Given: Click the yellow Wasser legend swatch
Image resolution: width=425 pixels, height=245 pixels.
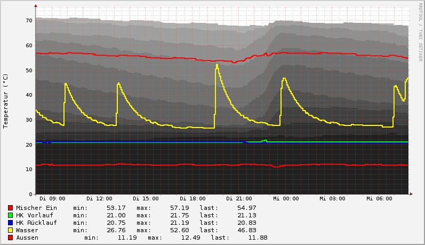Looking at the screenshot, I should 10,230.
